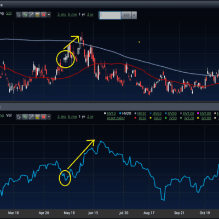
Task: Click the green color swatch beside IV90
Action: 165,118
